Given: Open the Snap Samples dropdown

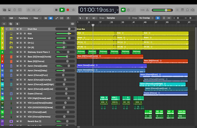Looking at the screenshot, I should (x=118, y=18).
